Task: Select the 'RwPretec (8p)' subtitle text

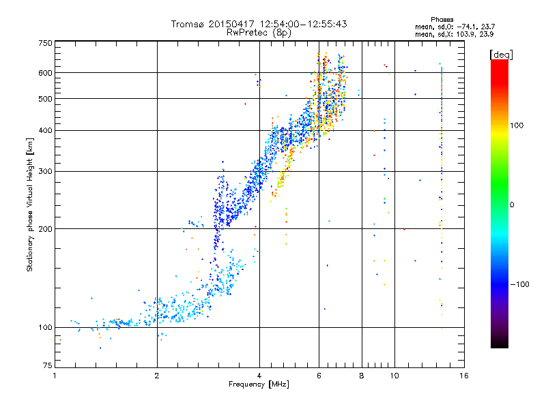Action: click(259, 33)
